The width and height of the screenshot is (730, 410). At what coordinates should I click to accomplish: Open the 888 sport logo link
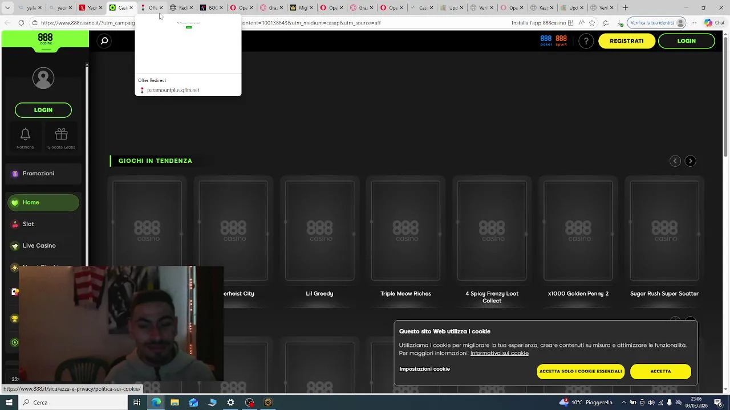click(x=561, y=40)
